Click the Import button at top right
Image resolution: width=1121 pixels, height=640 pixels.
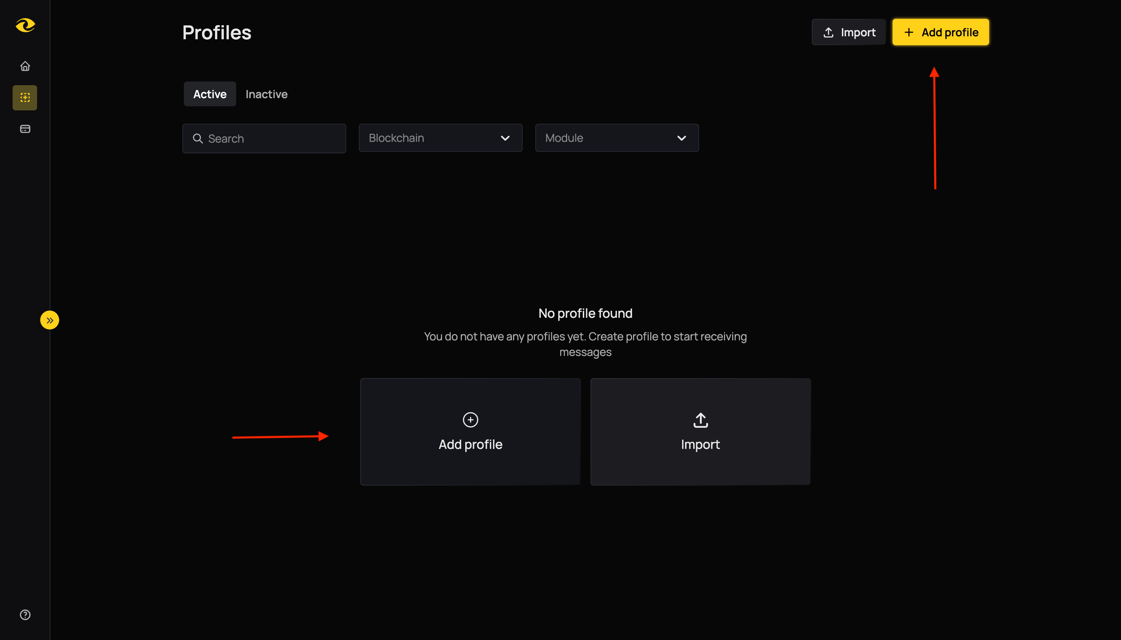click(848, 31)
